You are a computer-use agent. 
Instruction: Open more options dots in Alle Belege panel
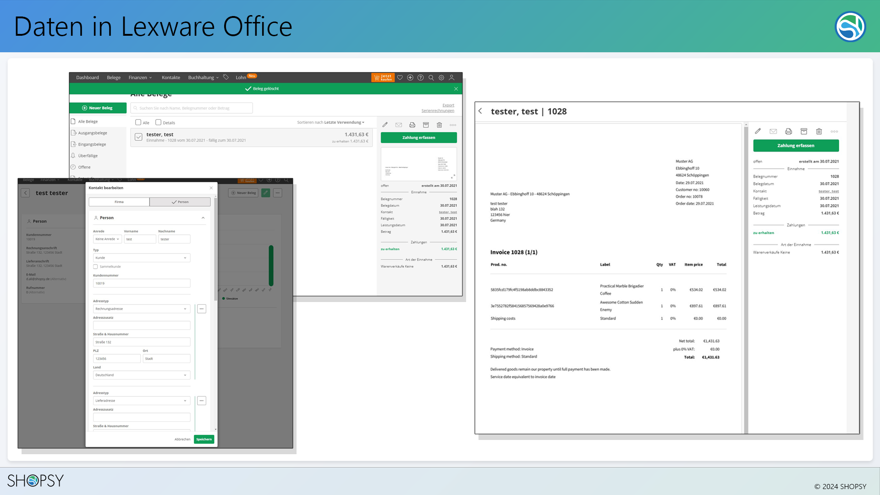[x=453, y=125]
